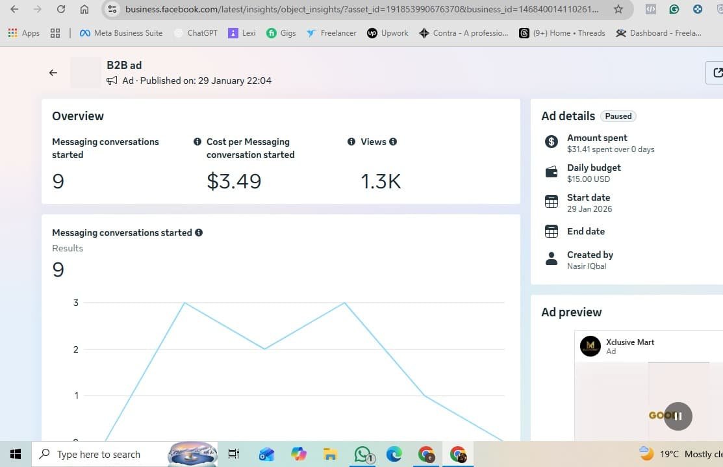Open the Apps shortcut in bookmarks bar
This screenshot has width=723, height=467.
click(x=24, y=33)
